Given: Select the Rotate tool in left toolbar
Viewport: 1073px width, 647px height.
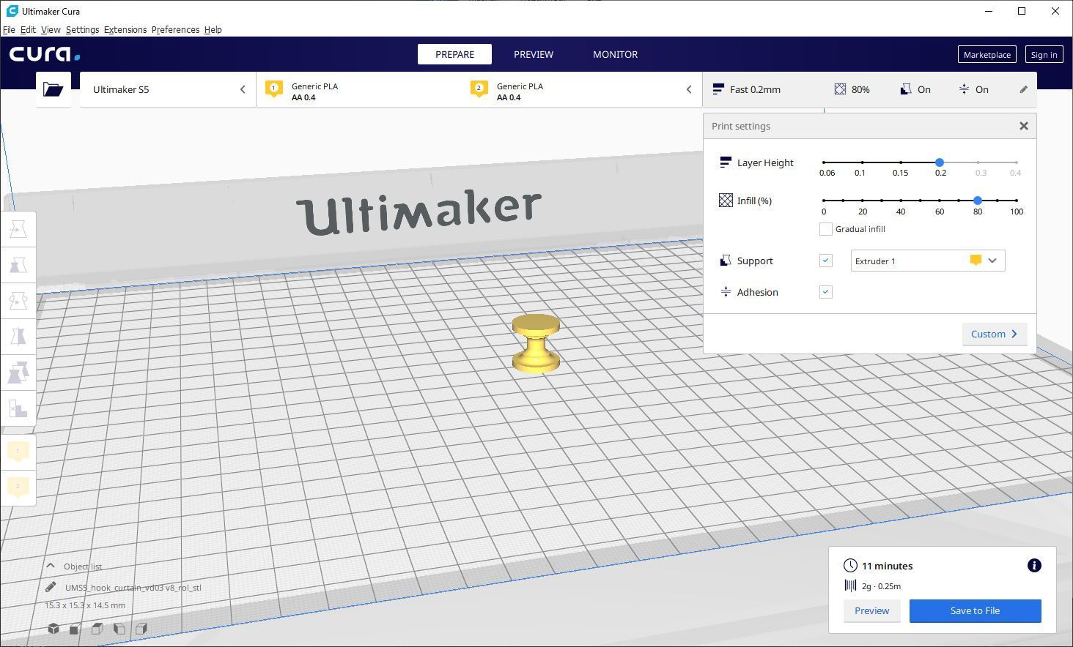Looking at the screenshot, I should click(18, 301).
